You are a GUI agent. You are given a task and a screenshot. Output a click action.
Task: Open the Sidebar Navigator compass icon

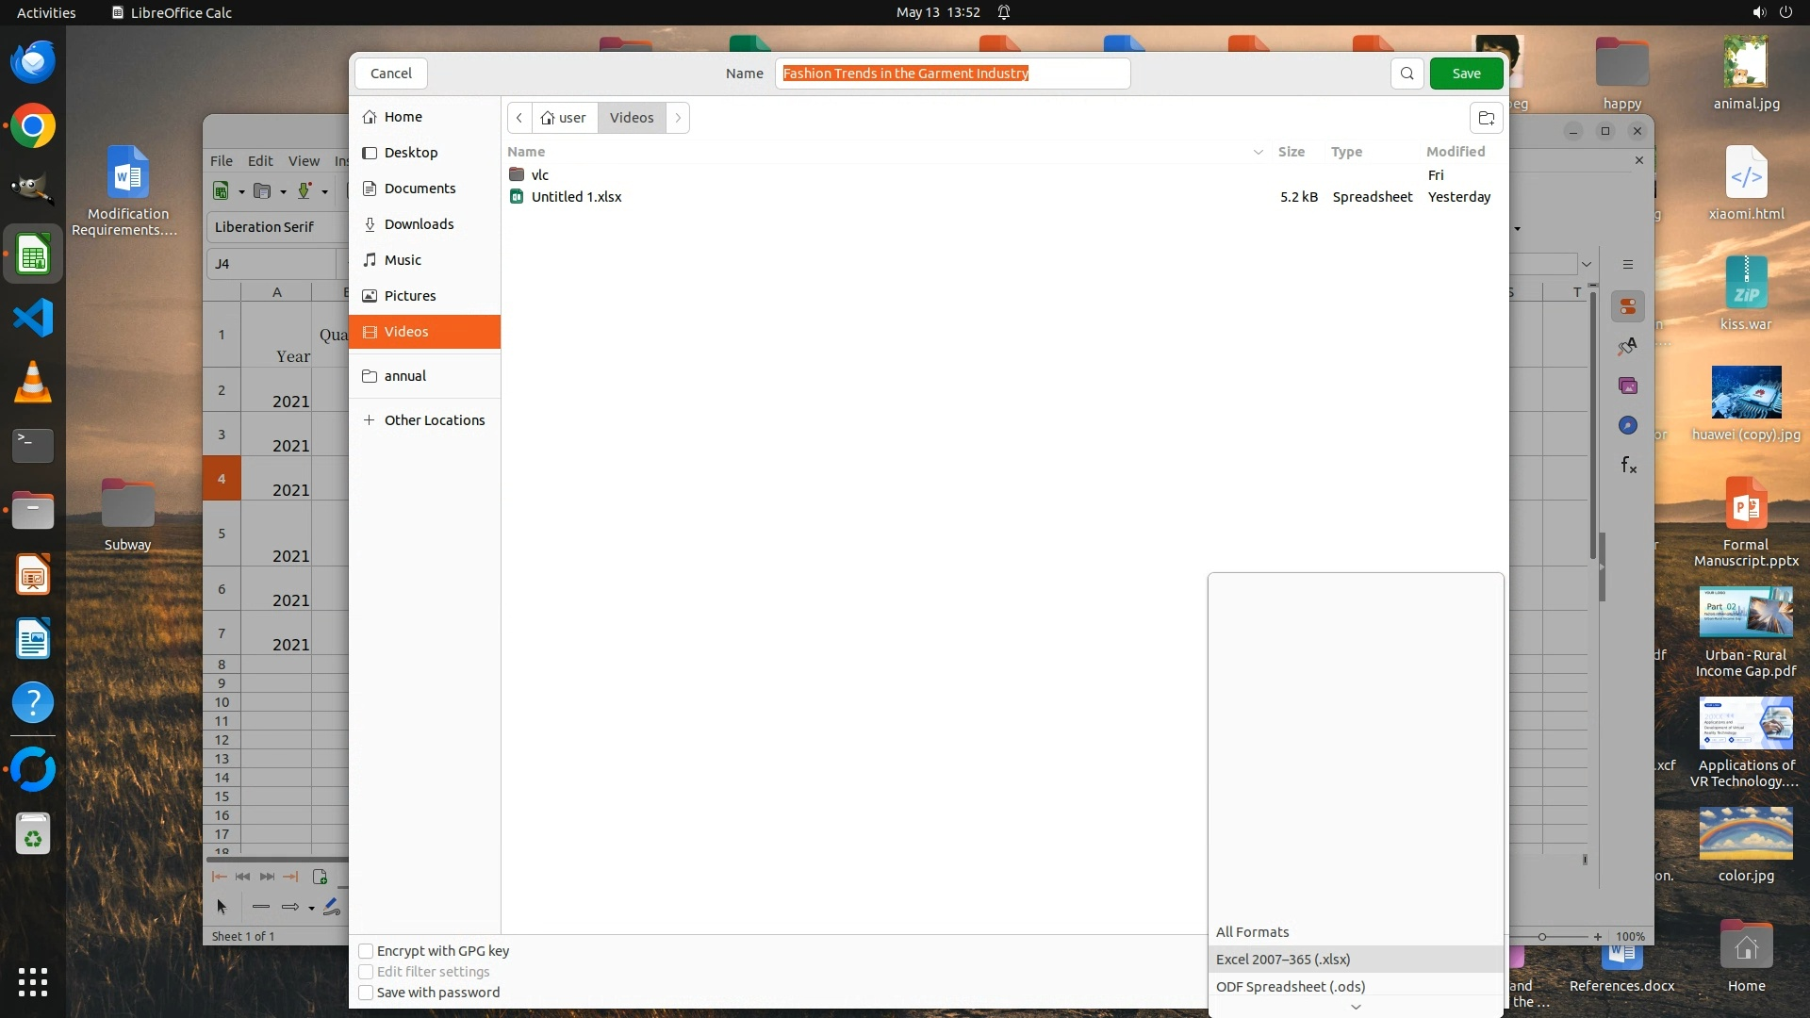(1628, 425)
